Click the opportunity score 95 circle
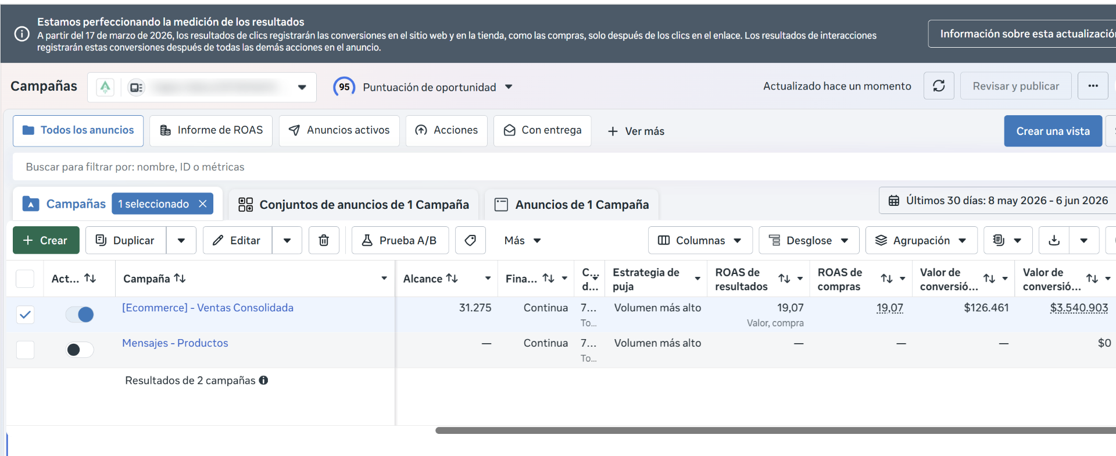 click(x=344, y=87)
